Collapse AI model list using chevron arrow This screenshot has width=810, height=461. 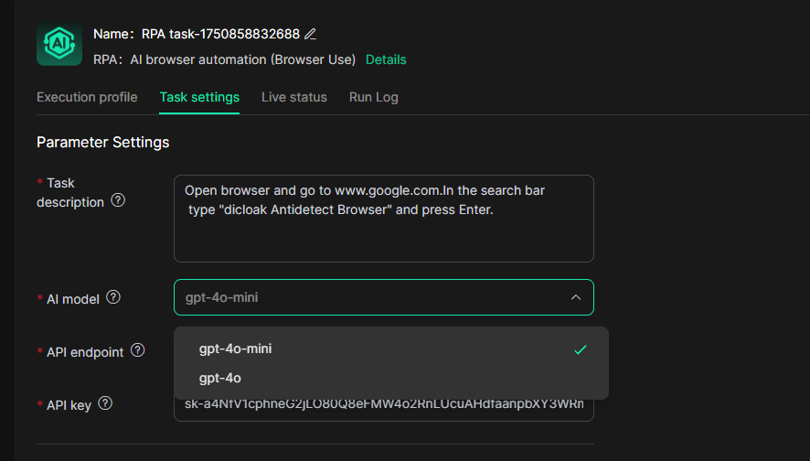(x=575, y=297)
